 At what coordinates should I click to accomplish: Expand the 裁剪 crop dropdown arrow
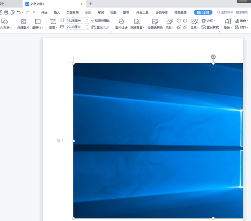[x=57, y=28]
